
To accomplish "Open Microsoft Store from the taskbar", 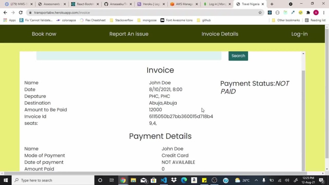I will (x=154, y=180).
